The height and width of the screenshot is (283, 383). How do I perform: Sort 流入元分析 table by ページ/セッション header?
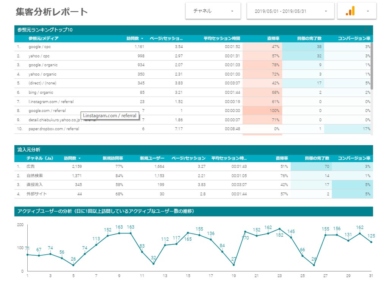188,158
